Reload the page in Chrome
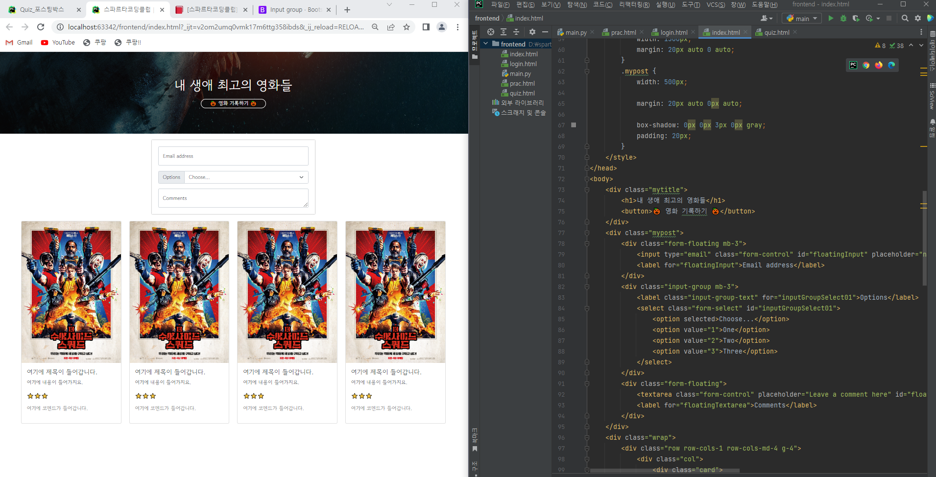Screen dimensions: 936x477 (41, 27)
